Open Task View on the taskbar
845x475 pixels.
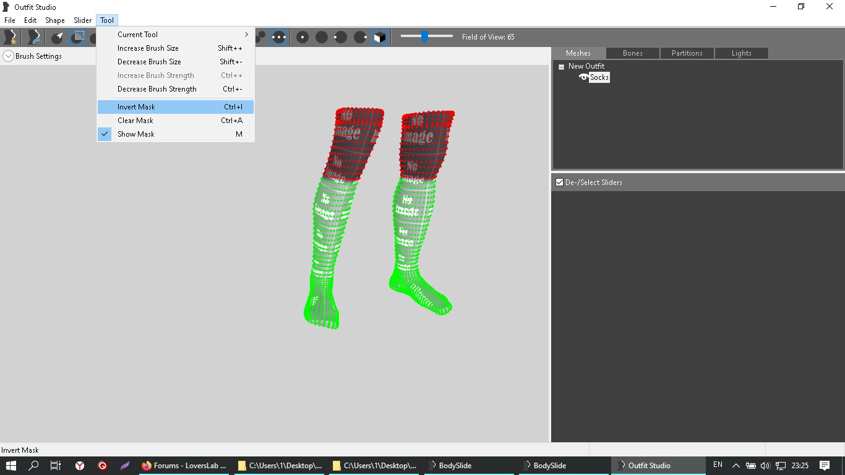pyautogui.click(x=56, y=466)
